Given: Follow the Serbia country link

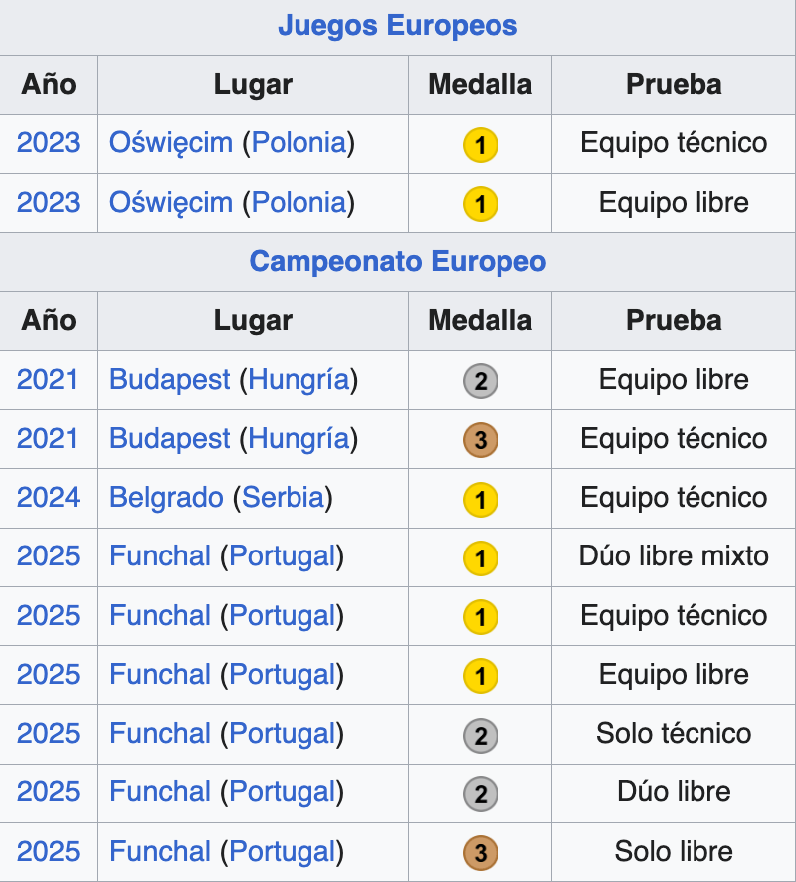Looking at the screenshot, I should 284,497.
